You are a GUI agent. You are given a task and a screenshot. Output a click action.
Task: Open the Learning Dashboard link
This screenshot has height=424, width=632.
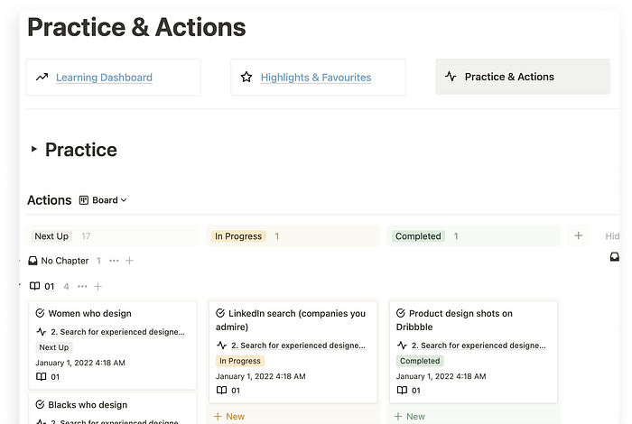104,78
